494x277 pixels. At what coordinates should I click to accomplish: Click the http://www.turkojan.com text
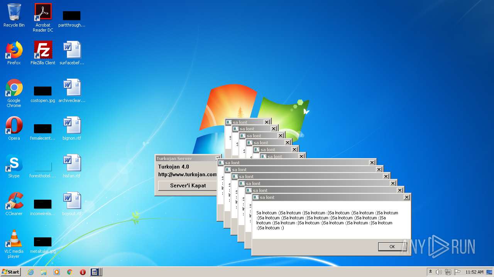(x=188, y=174)
